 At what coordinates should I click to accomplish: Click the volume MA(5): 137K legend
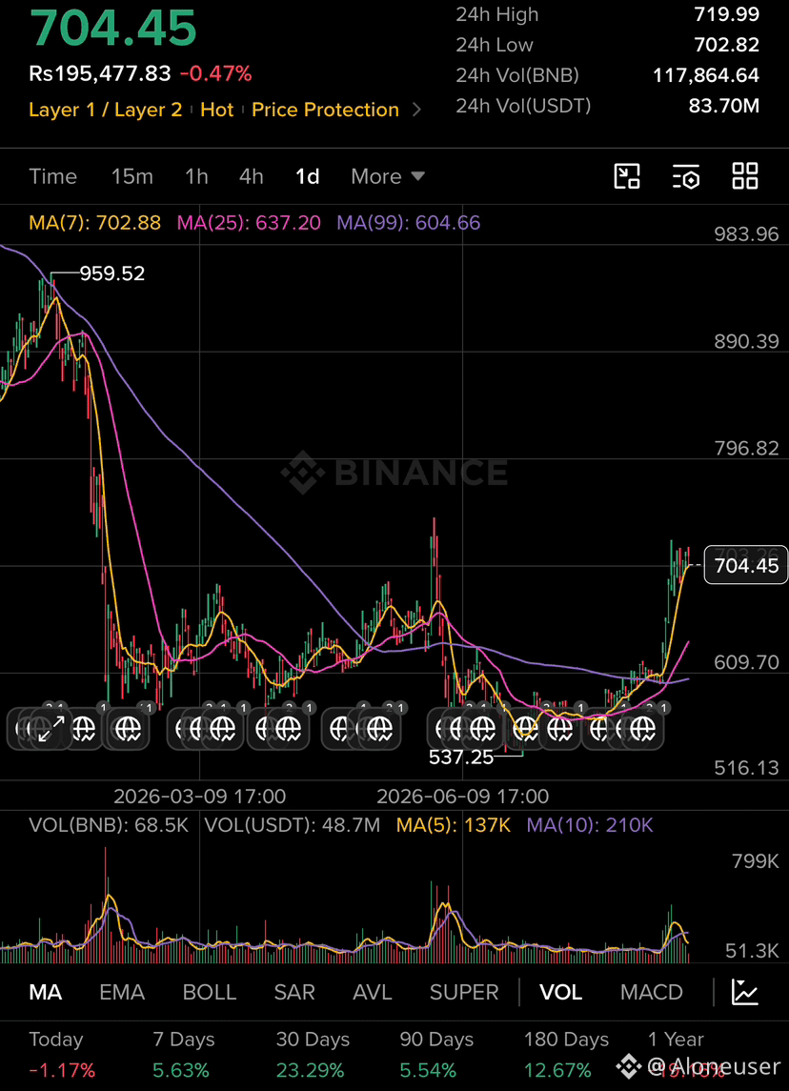tap(453, 826)
